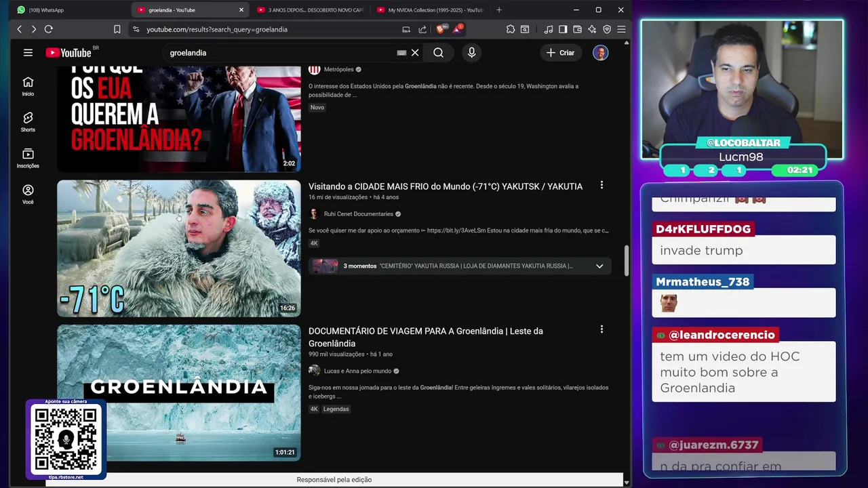Click the Mrmatheus_738 chat username
The image size is (868, 488).
(703, 282)
